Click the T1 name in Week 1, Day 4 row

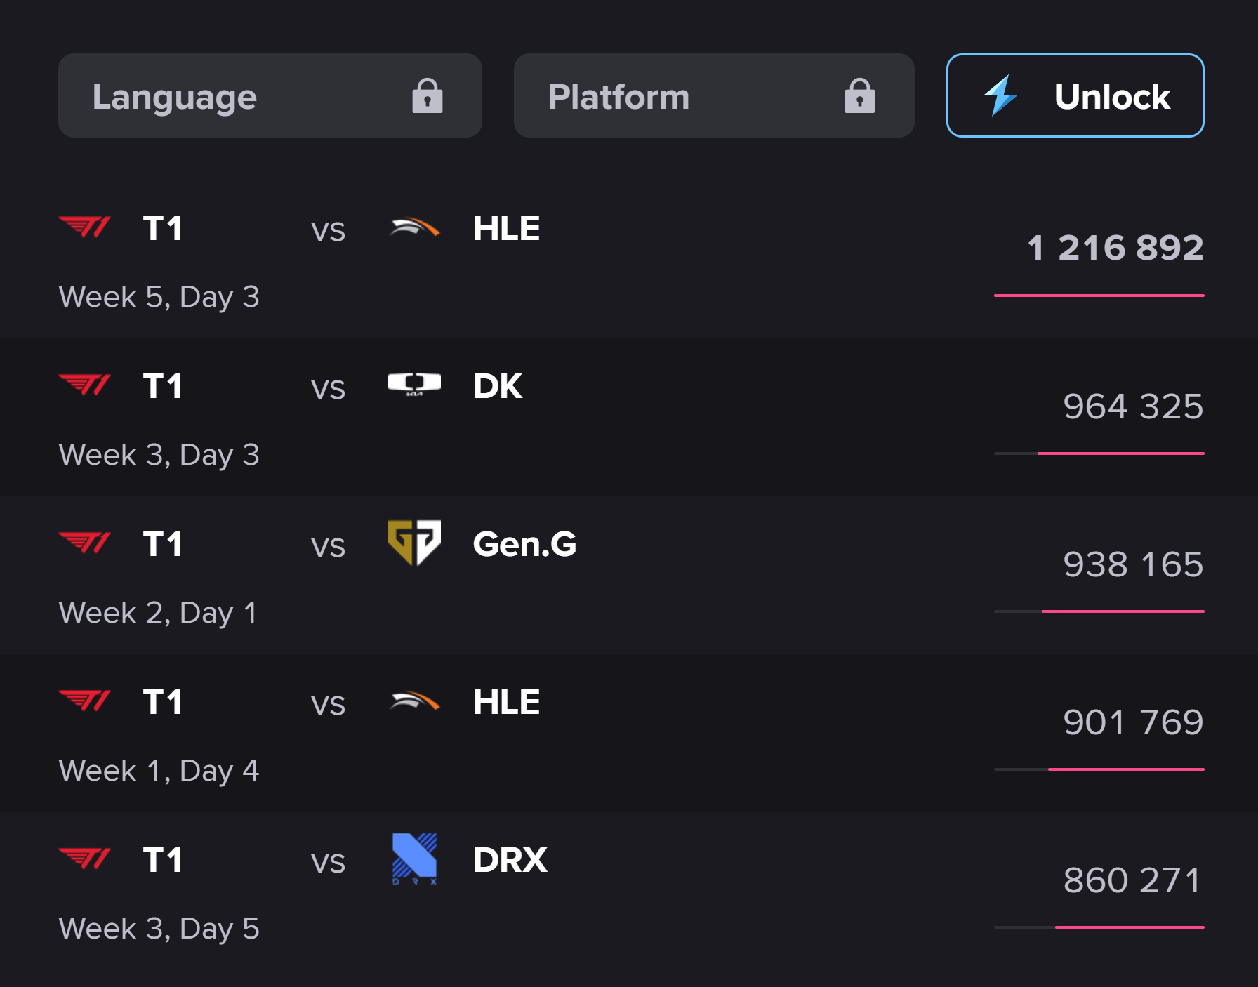pyautogui.click(x=163, y=702)
